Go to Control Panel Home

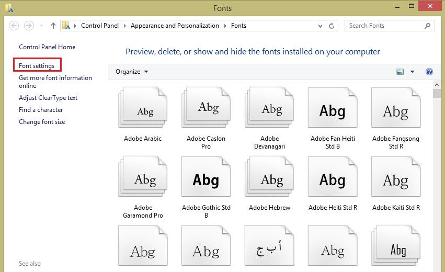pyautogui.click(x=47, y=47)
